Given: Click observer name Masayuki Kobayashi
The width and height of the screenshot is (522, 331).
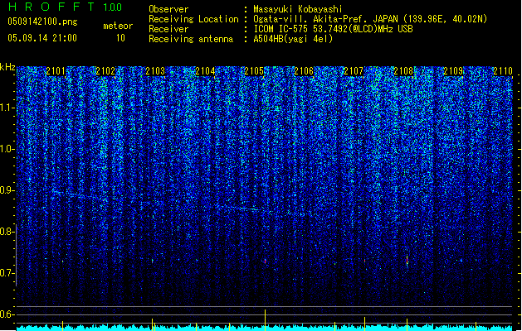Looking at the screenshot, I should tap(298, 9).
